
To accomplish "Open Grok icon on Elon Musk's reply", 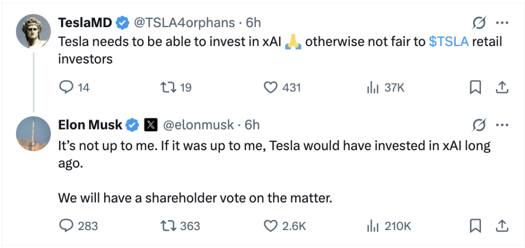I will 479,125.
